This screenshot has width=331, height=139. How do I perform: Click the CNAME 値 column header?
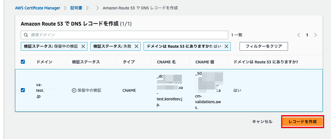[205, 62]
